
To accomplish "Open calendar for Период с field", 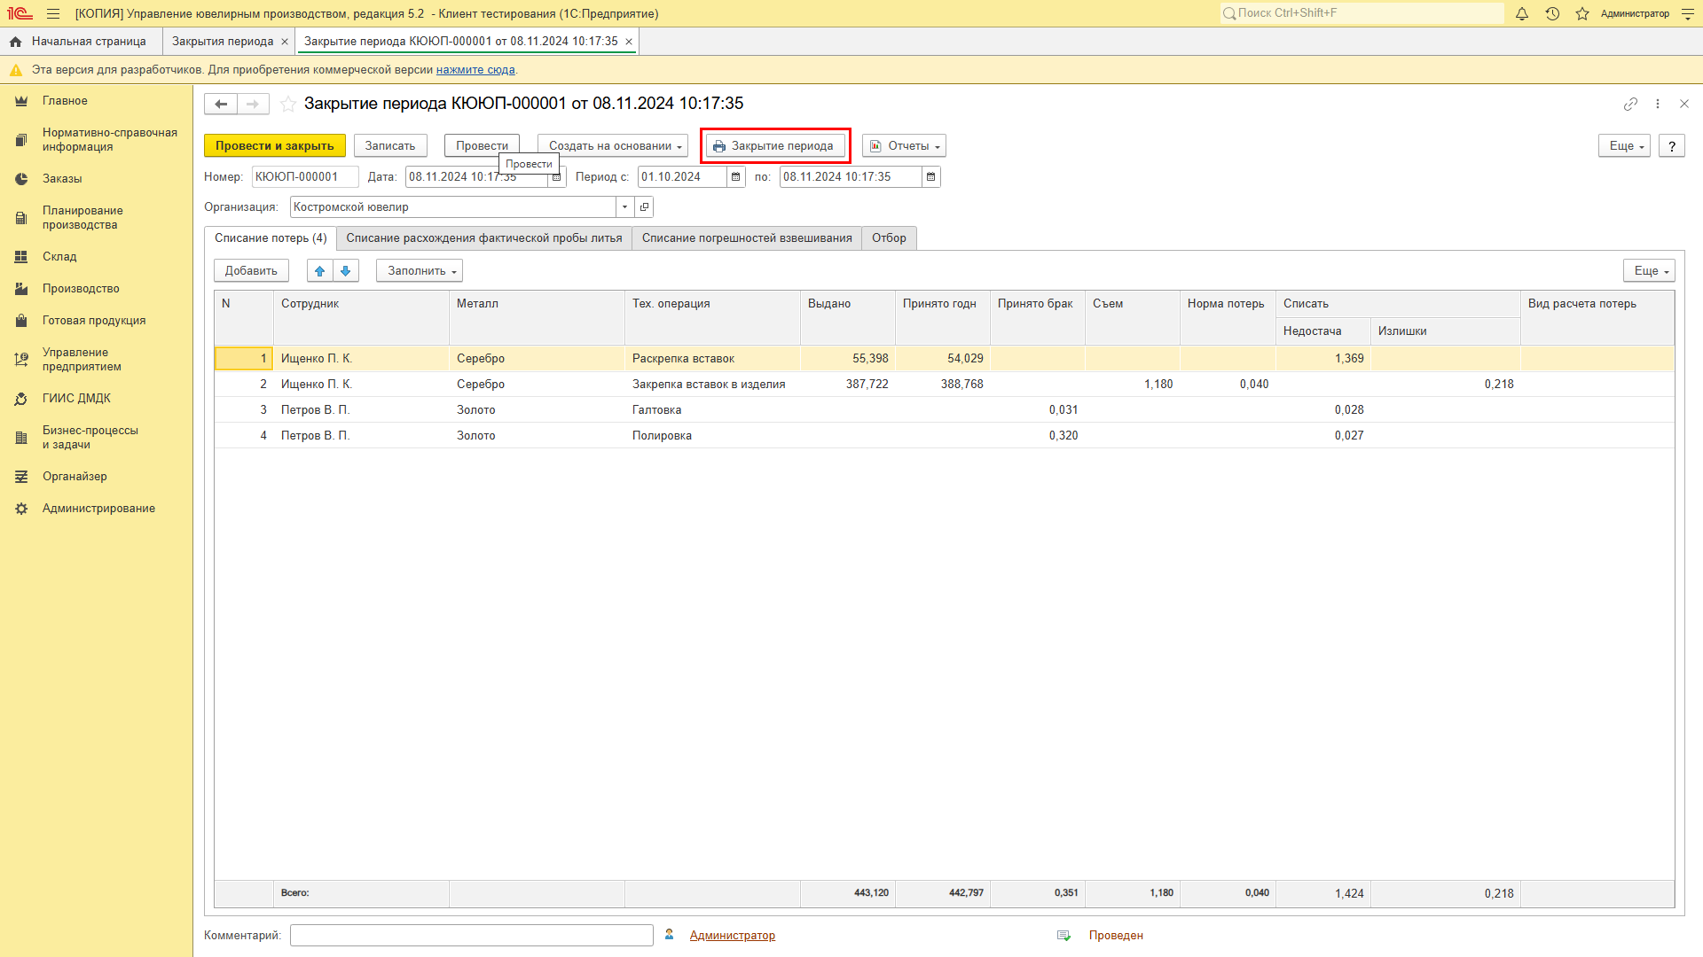I will point(736,177).
